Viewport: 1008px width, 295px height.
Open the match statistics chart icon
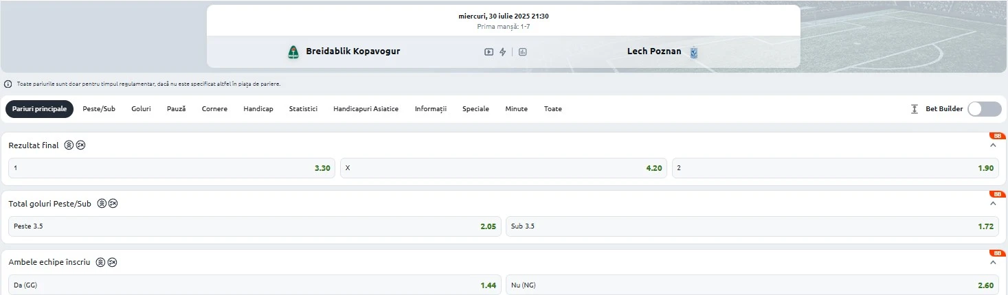click(x=522, y=51)
